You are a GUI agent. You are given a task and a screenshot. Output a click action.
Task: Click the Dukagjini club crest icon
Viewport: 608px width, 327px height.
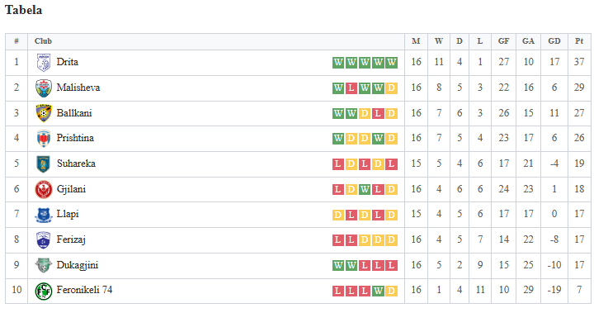[x=44, y=265]
